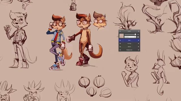Adjust the layer opacity slider
Viewport: 181px width, 101px height.
(130, 34)
